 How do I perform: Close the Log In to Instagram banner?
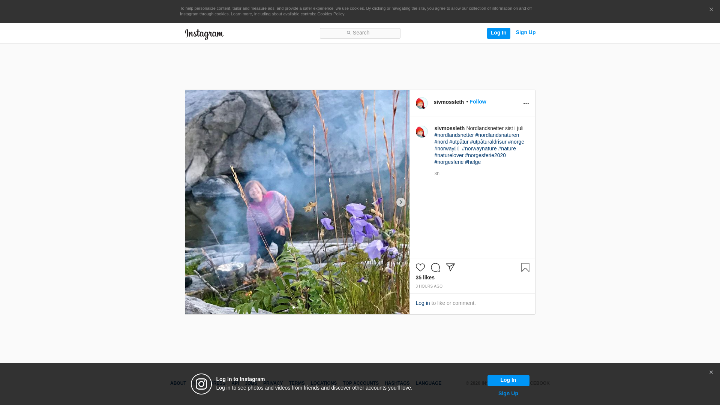(711, 372)
